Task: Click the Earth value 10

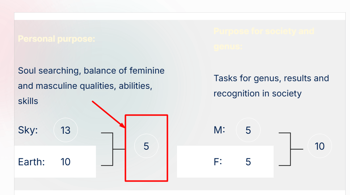Action: coord(66,162)
